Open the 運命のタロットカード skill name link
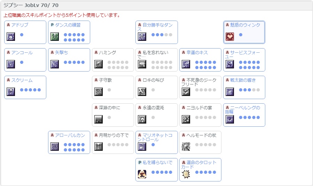Viewport: 313px width, 186px height. 199,165
